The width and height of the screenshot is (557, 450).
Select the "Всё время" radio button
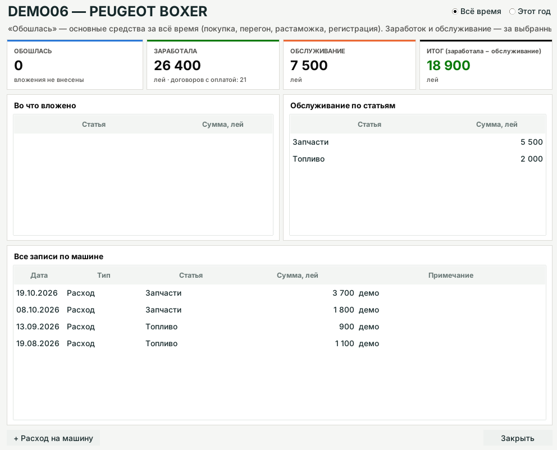476,11
